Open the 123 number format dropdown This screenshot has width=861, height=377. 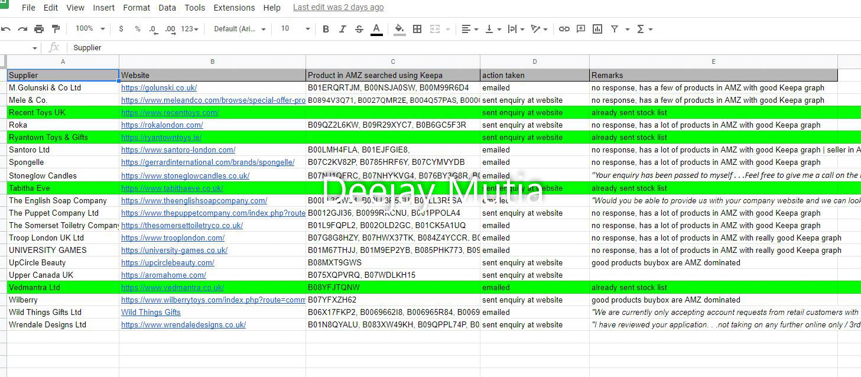[190, 29]
